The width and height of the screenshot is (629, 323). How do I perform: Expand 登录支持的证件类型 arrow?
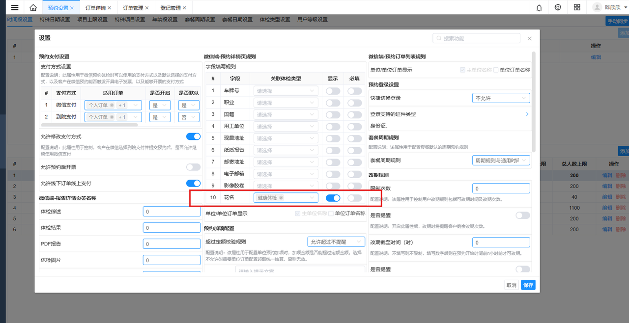(x=527, y=114)
